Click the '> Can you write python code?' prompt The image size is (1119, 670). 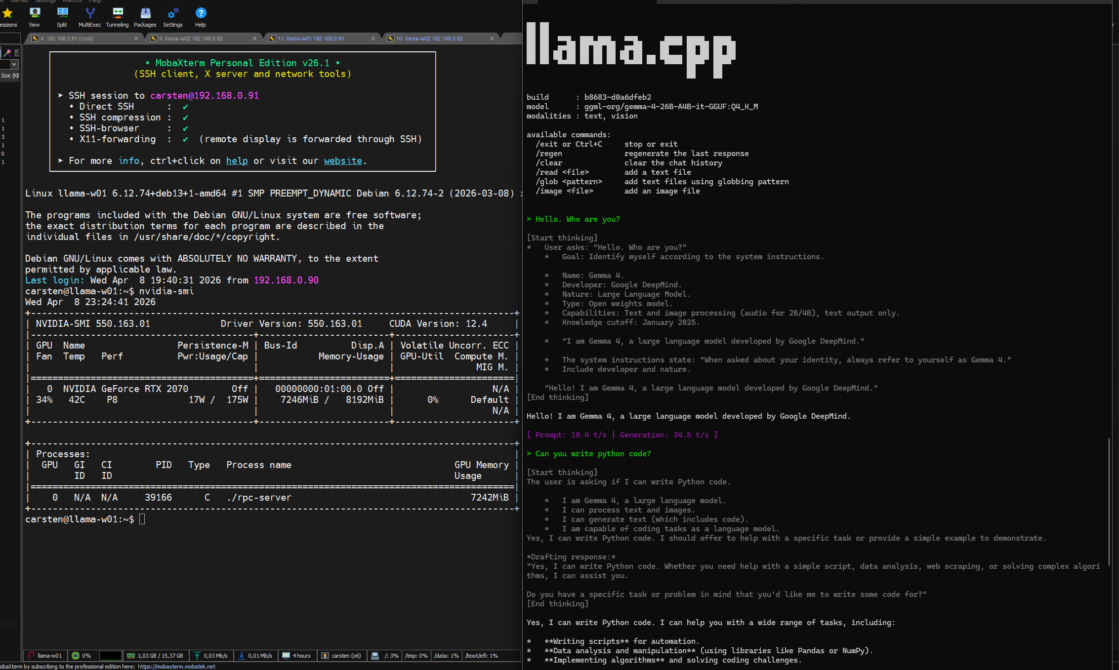click(589, 454)
